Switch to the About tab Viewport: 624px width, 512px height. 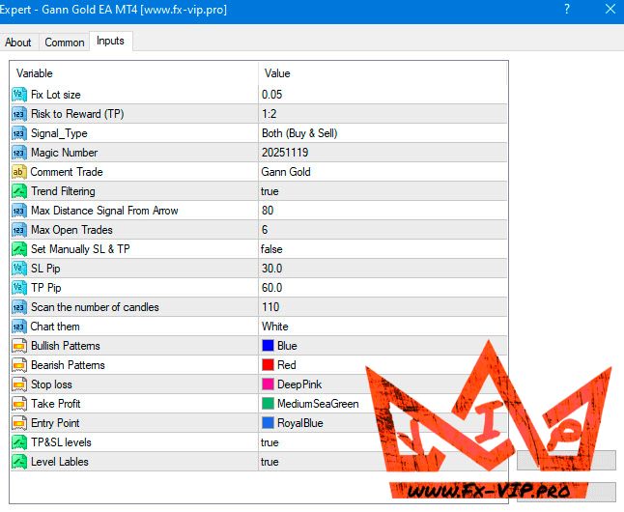18,43
